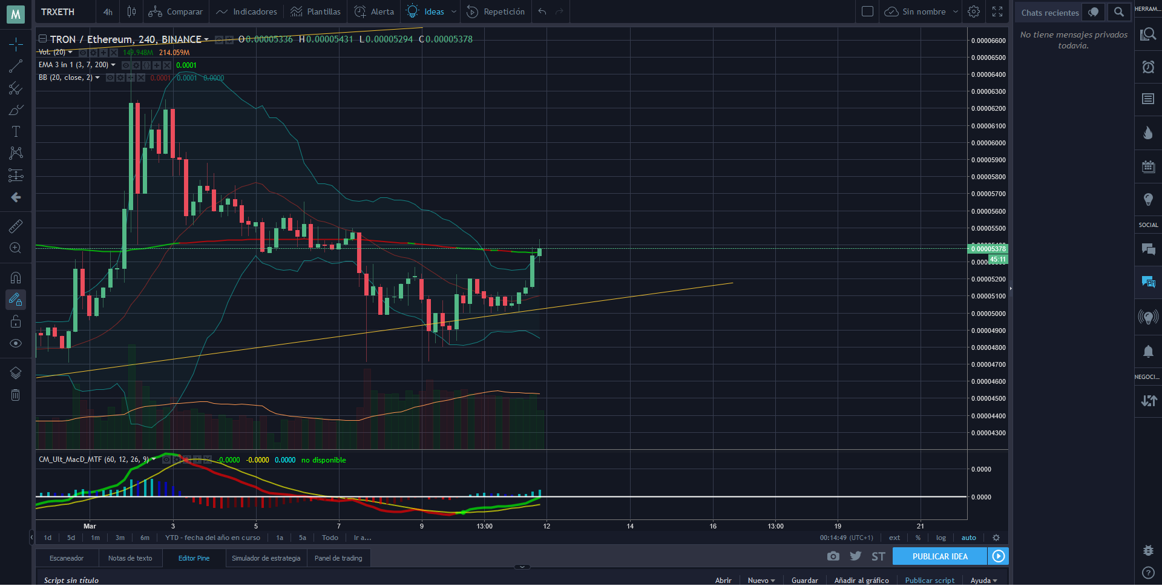Choose the text annotation tool

coord(16,131)
